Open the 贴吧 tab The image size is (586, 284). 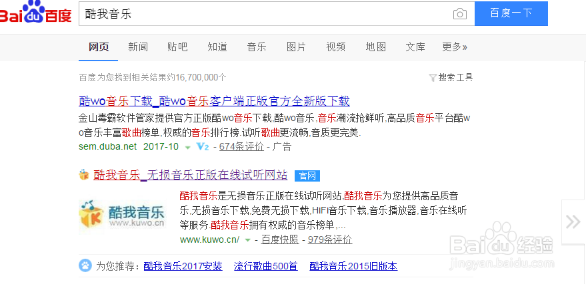(x=177, y=47)
